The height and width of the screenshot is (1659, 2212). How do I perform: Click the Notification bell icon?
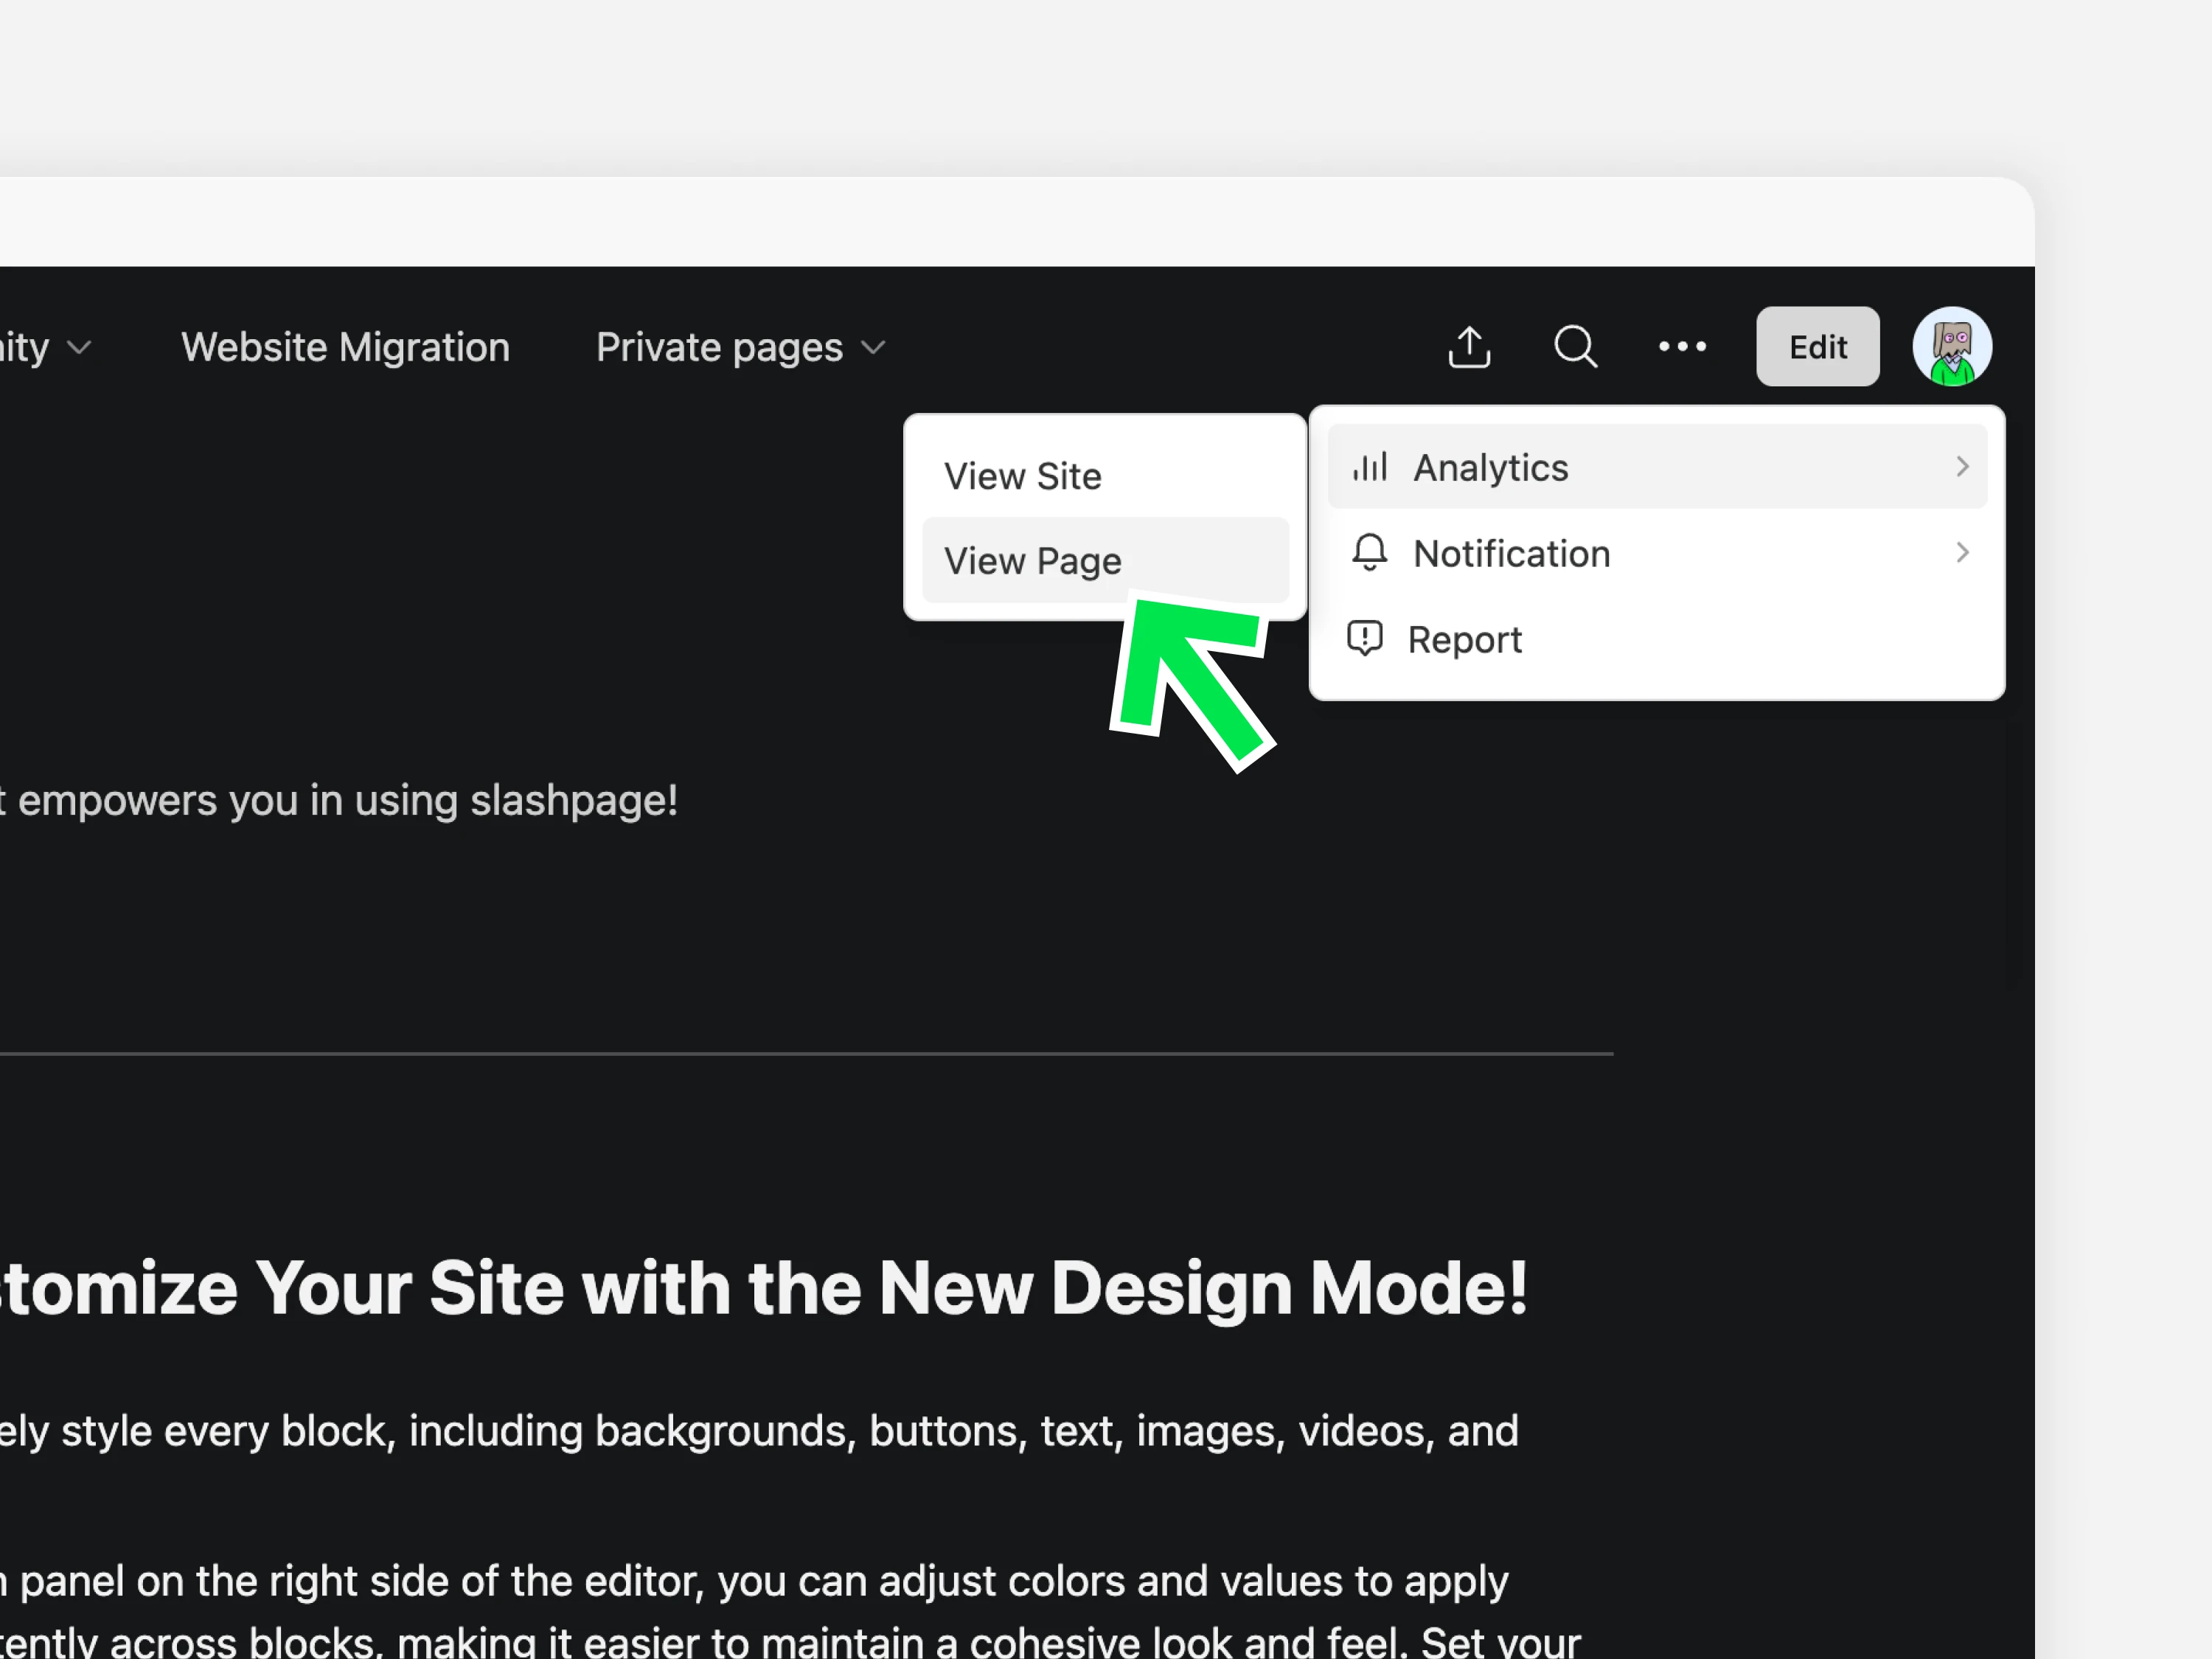click(x=1369, y=553)
